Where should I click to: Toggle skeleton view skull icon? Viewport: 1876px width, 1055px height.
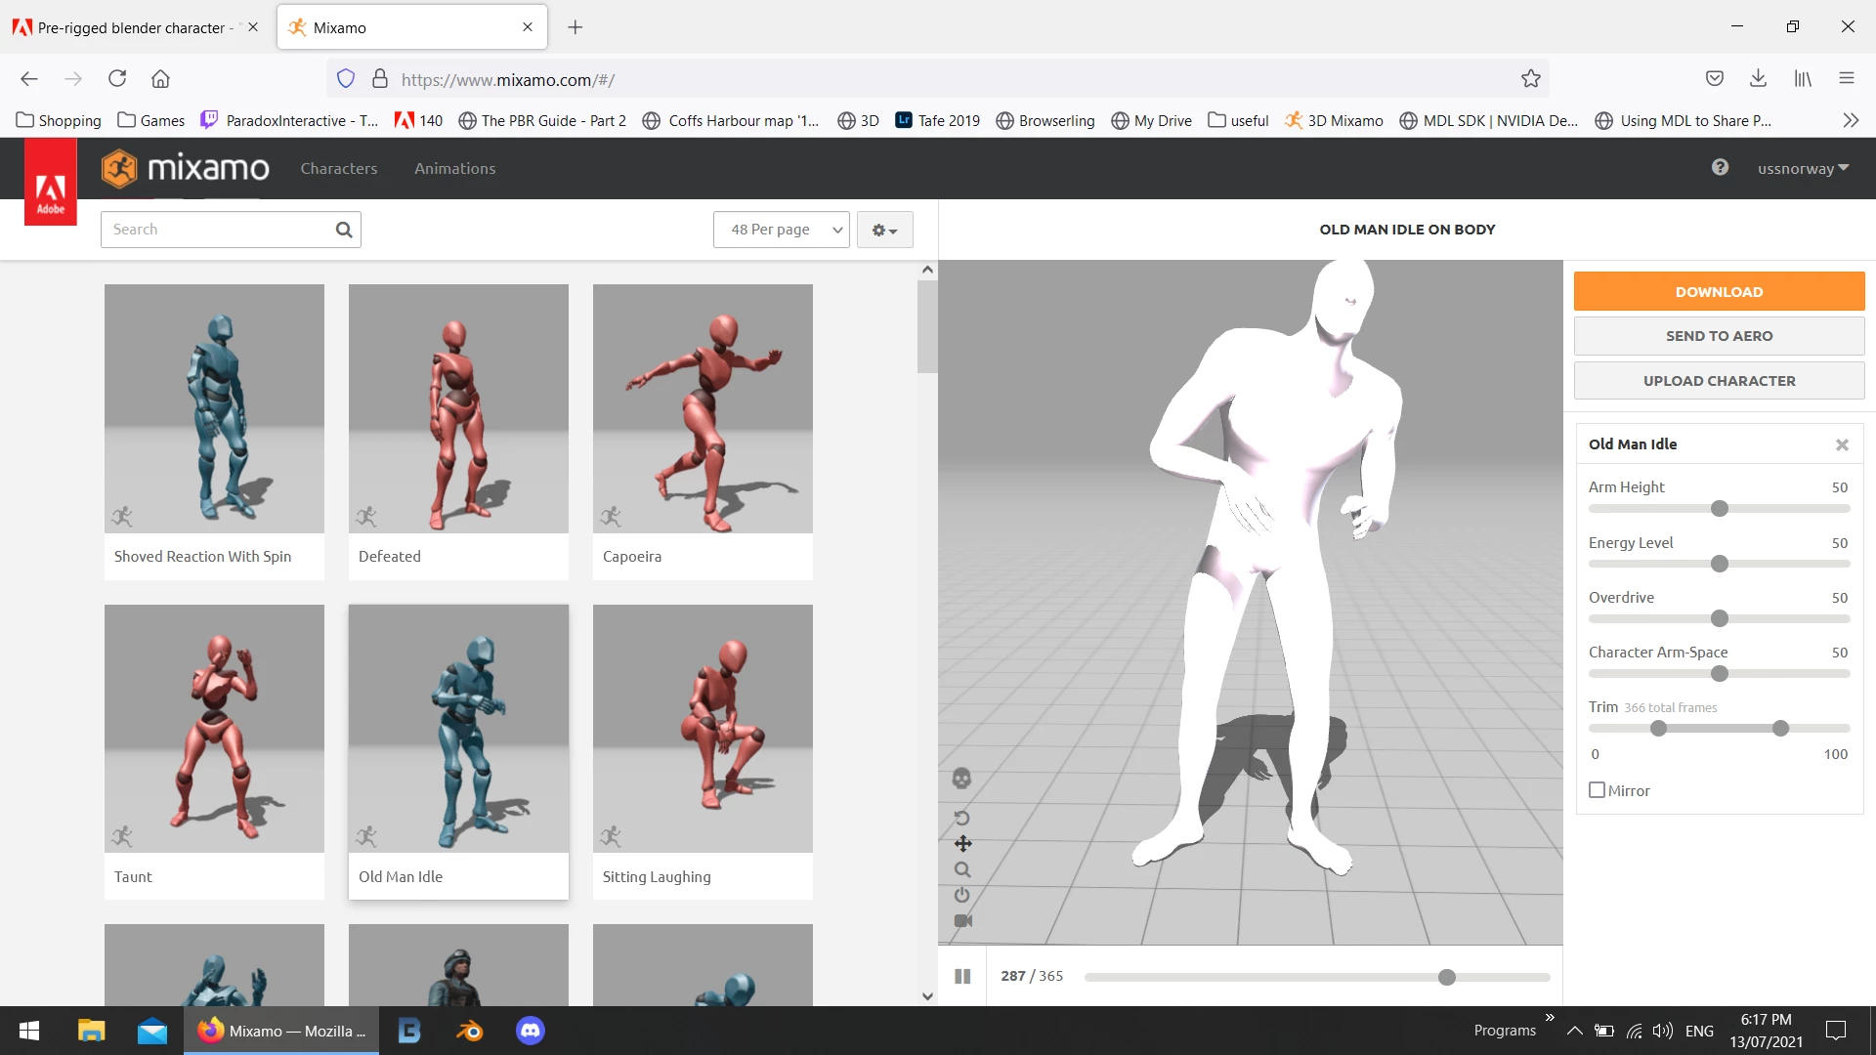961,779
